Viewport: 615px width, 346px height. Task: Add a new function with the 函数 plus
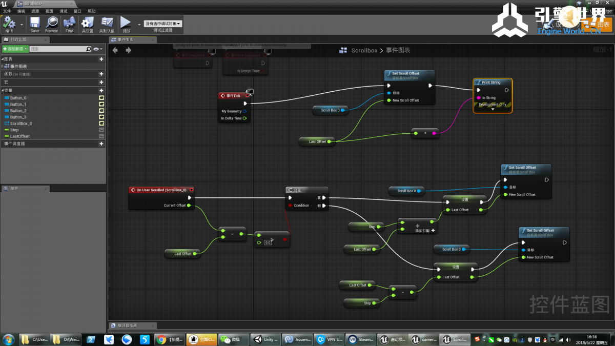tap(101, 74)
